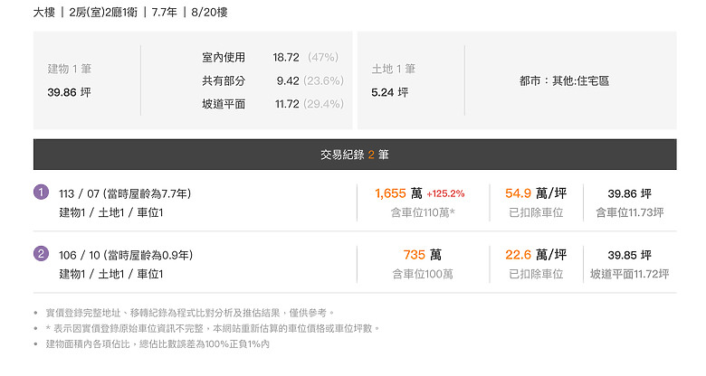This screenshot has width=706, height=376.
Task: Click the +125.2% price change label
Action: tap(445, 193)
